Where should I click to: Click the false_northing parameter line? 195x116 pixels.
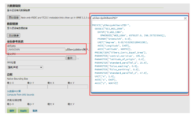pyautogui.click(x=117, y=69)
